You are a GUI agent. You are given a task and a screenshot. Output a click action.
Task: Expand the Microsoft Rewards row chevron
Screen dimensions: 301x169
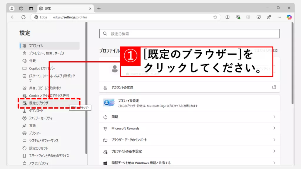click(x=274, y=128)
